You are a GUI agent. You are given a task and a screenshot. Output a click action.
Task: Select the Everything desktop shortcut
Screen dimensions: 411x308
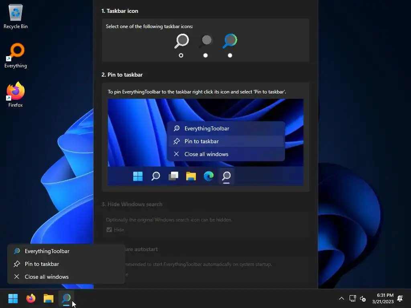(x=16, y=55)
